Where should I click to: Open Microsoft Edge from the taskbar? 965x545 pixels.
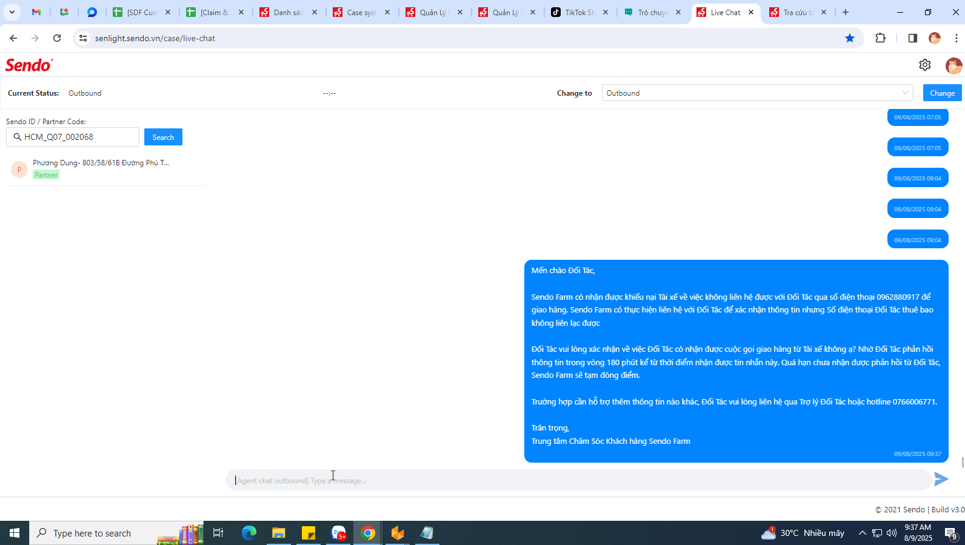249,533
